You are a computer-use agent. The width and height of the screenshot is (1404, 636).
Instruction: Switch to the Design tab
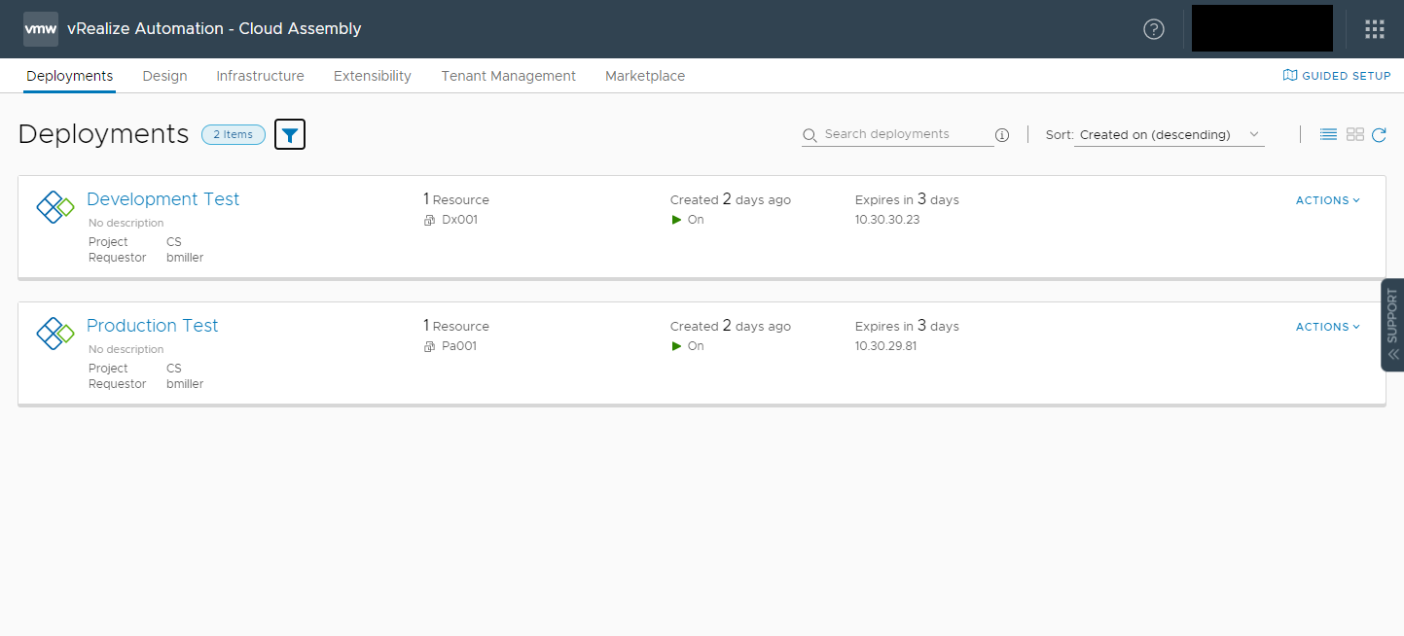click(x=164, y=76)
